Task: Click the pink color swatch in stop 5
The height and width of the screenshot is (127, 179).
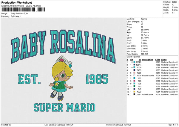Action: (135, 73)
